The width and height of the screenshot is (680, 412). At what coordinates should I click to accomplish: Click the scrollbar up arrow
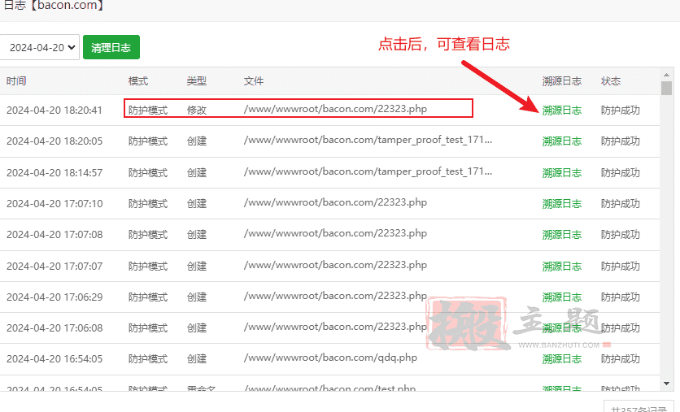point(666,75)
